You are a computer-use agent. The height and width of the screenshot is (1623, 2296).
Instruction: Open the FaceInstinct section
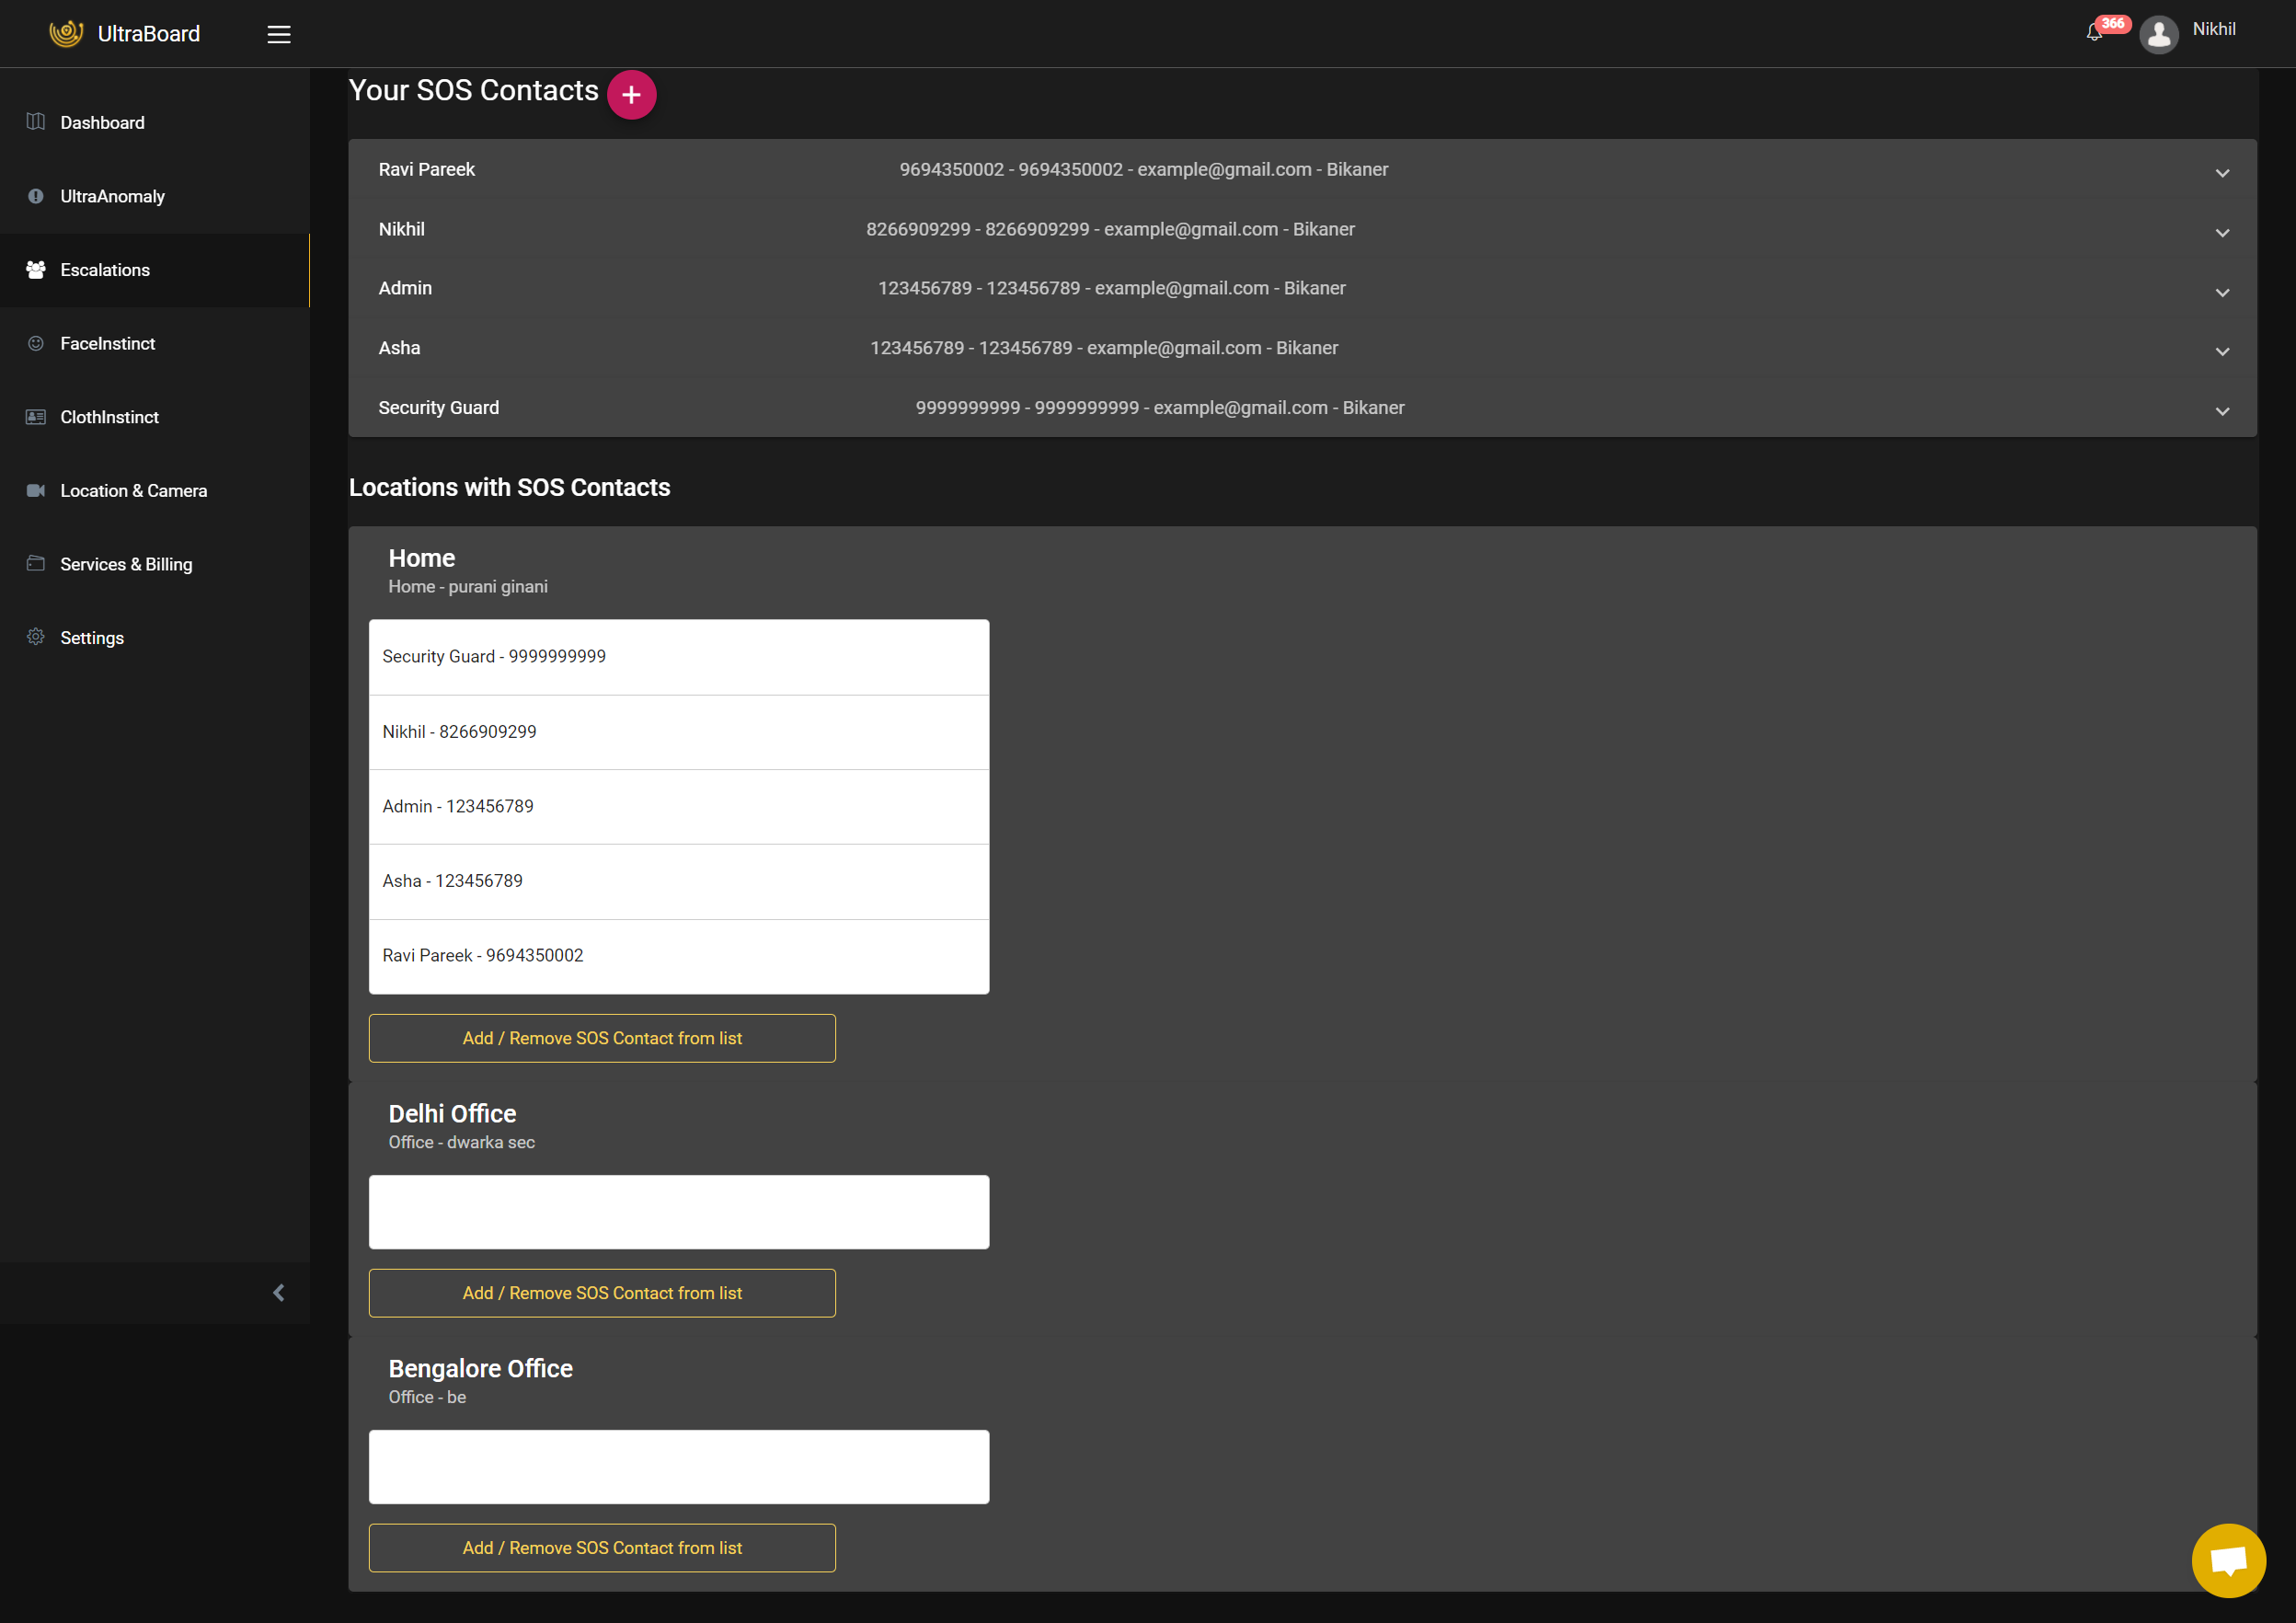coord(108,343)
